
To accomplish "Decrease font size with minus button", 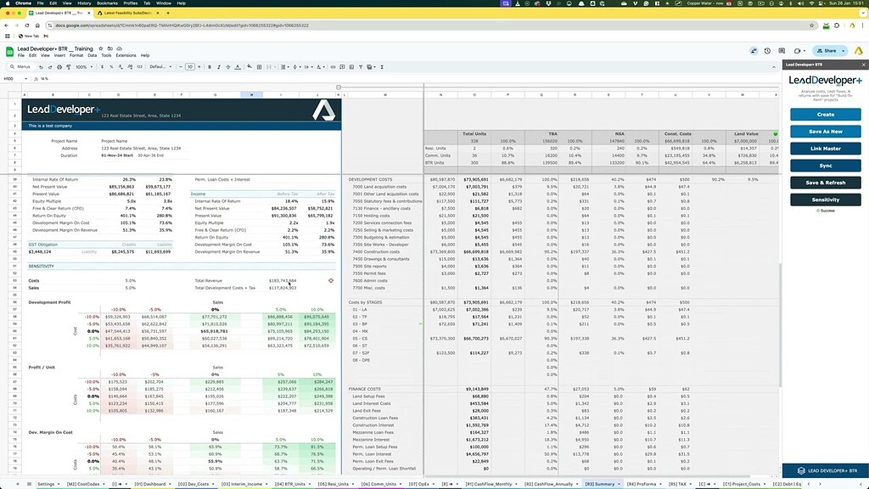I will pos(181,67).
